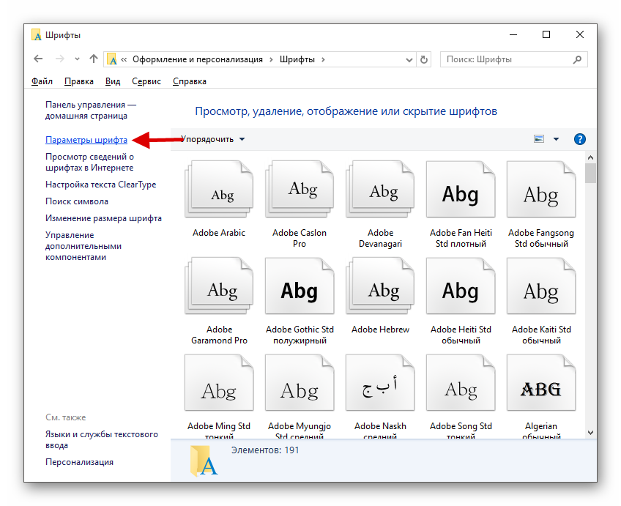Select Adobe Song Std font icon
Screen dimensions: 621x506
[x=461, y=382]
